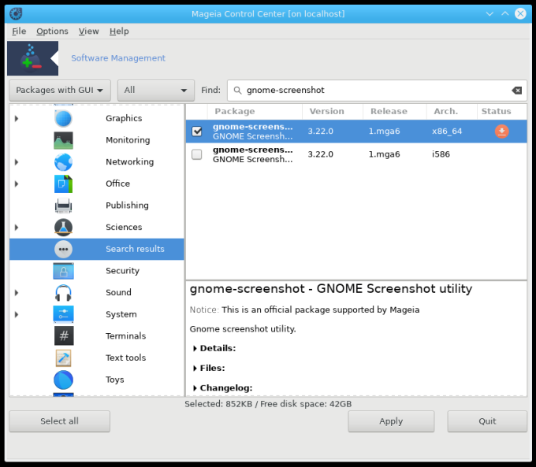Click the package title heading in description pane
This screenshot has width=536, height=467.
tap(331, 289)
